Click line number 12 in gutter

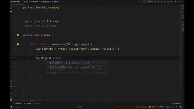click(14, 58)
